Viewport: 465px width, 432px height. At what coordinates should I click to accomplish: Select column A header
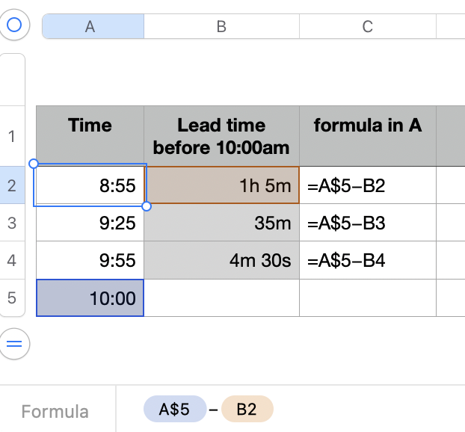tap(90, 26)
